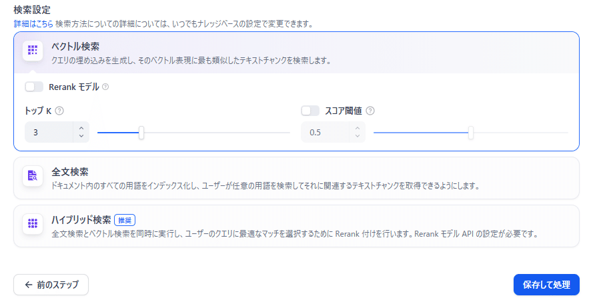Viewport: 605px width, 308px height.
Task: Click the full-text search document icon
Action: point(33,176)
